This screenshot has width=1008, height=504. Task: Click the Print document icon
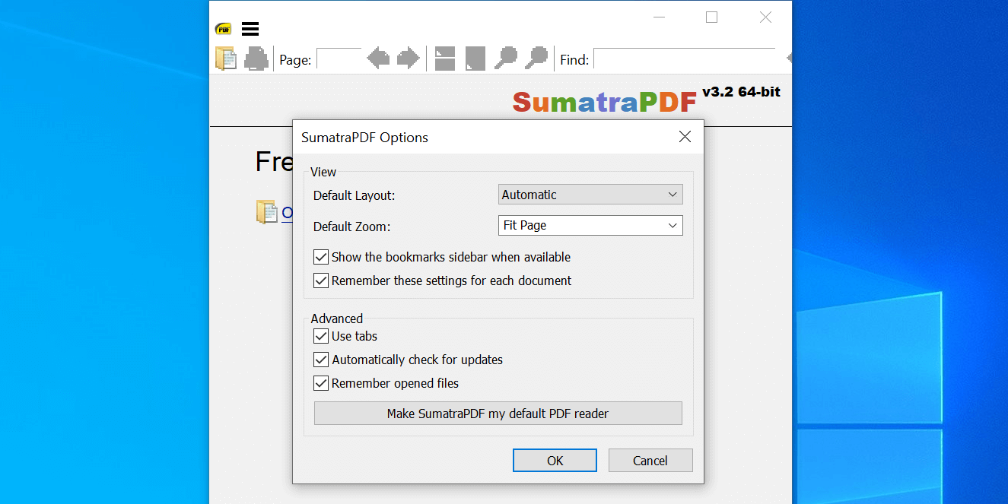pyautogui.click(x=256, y=59)
